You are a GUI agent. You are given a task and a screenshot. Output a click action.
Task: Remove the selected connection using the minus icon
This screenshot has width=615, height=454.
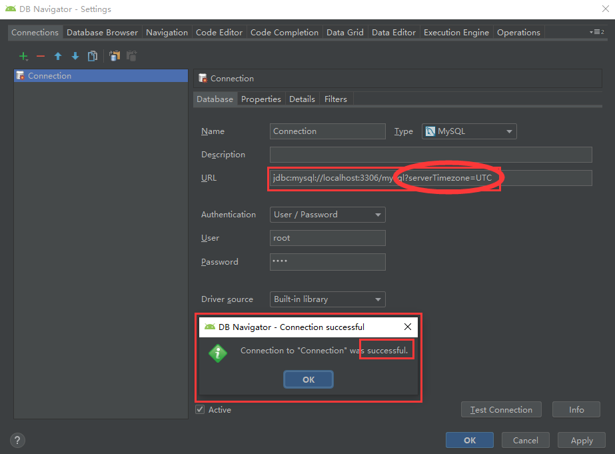[40, 56]
